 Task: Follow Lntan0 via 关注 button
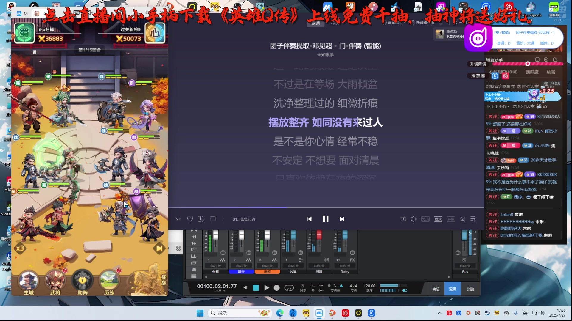pyautogui.click(x=492, y=215)
